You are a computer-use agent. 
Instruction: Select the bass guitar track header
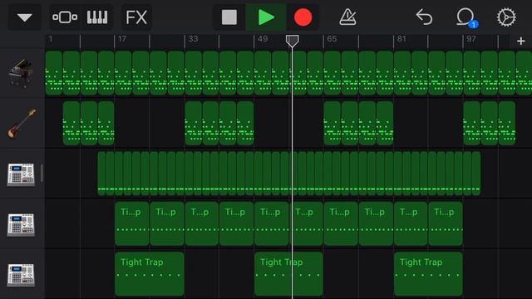tap(21, 124)
